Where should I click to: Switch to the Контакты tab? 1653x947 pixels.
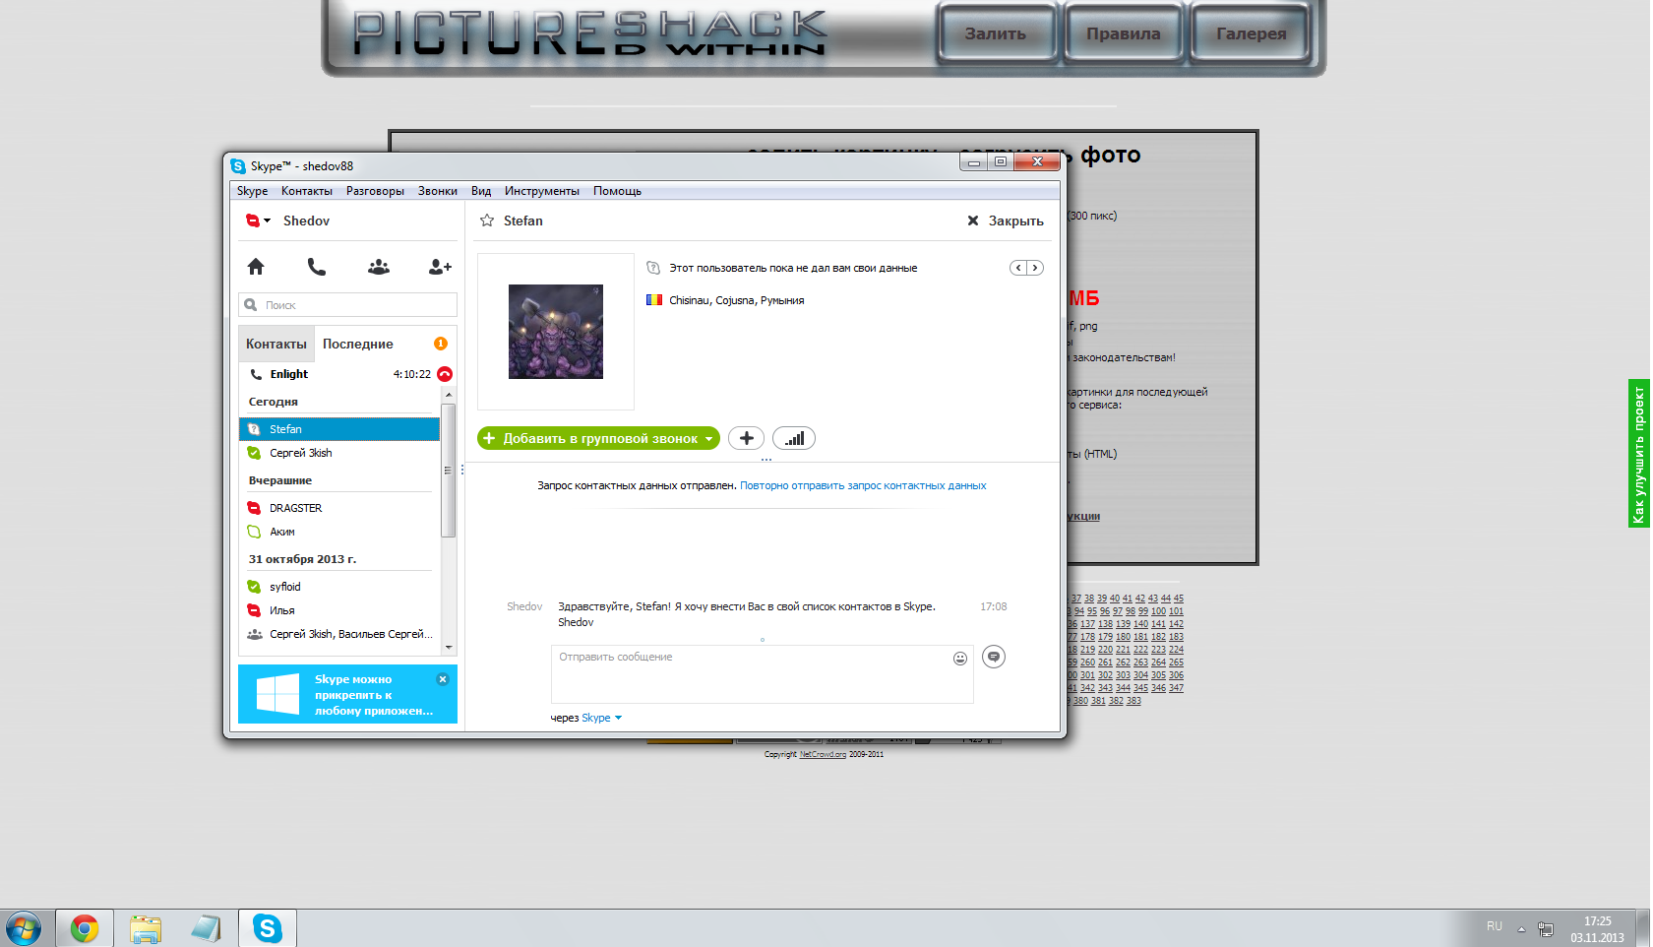[276, 344]
